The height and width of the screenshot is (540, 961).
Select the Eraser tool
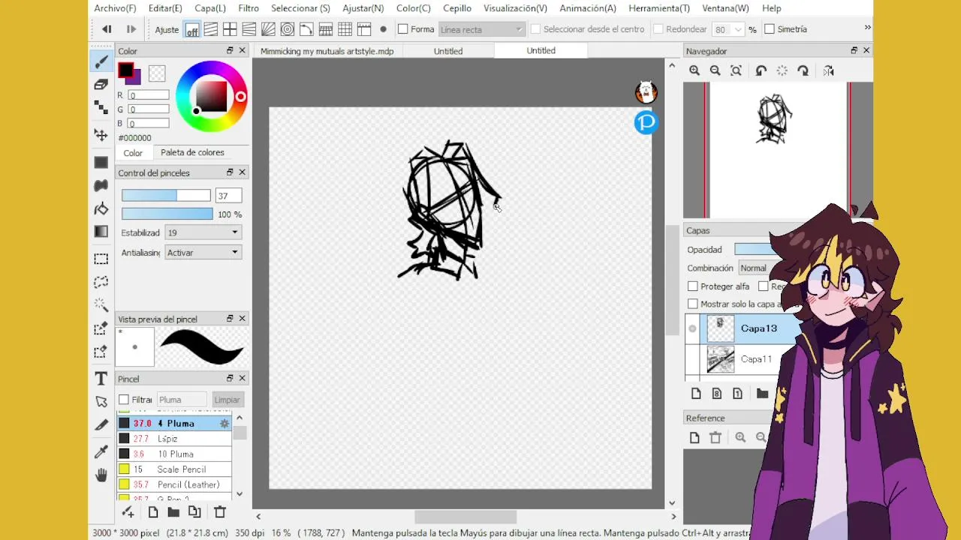(101, 85)
